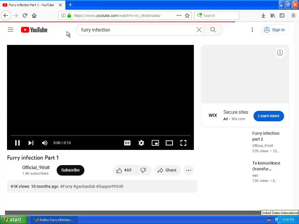
Task: Click the Official_9Volt name under part 2
Action: point(263,146)
